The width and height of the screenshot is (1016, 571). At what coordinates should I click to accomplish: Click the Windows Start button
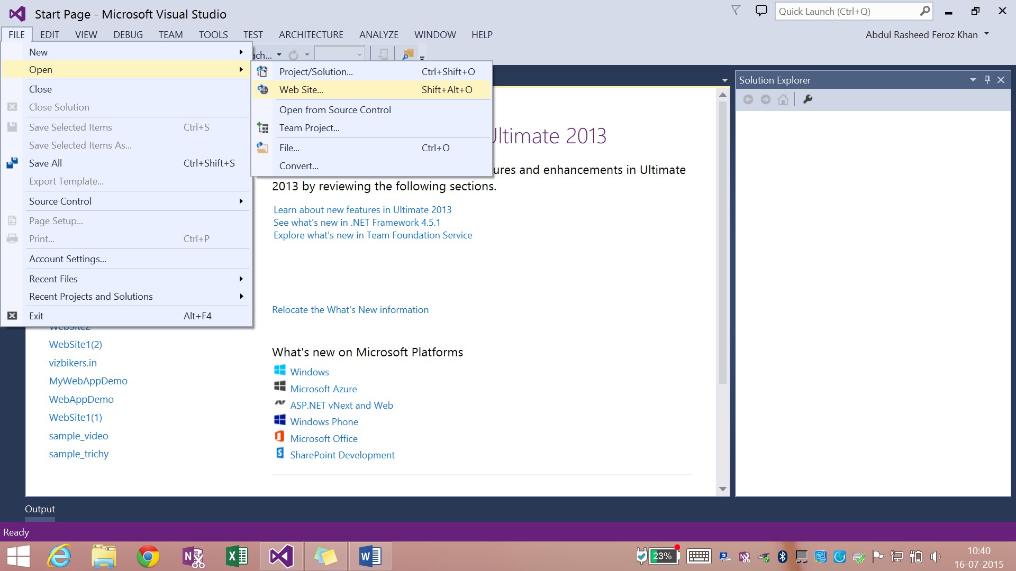(x=18, y=556)
